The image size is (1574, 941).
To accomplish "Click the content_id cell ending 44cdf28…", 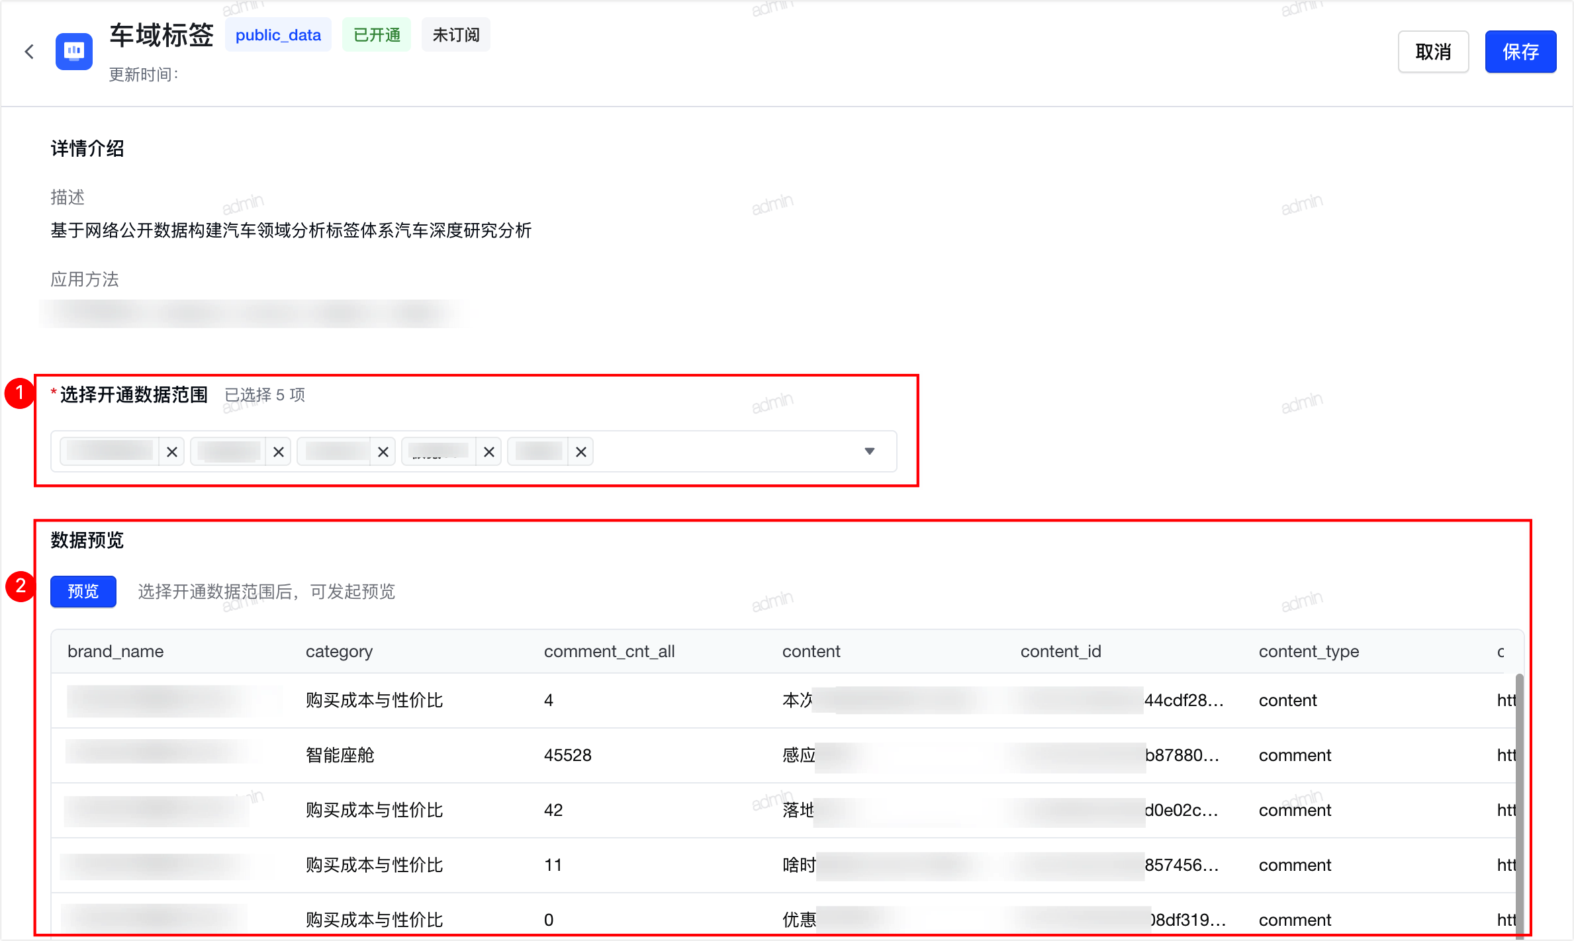I will [1122, 700].
